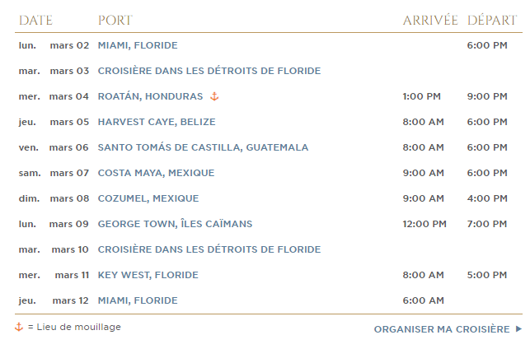Click the anchor icon beside Roatán, Honduras
Viewport: 530px width, 349px height.
[x=214, y=96]
